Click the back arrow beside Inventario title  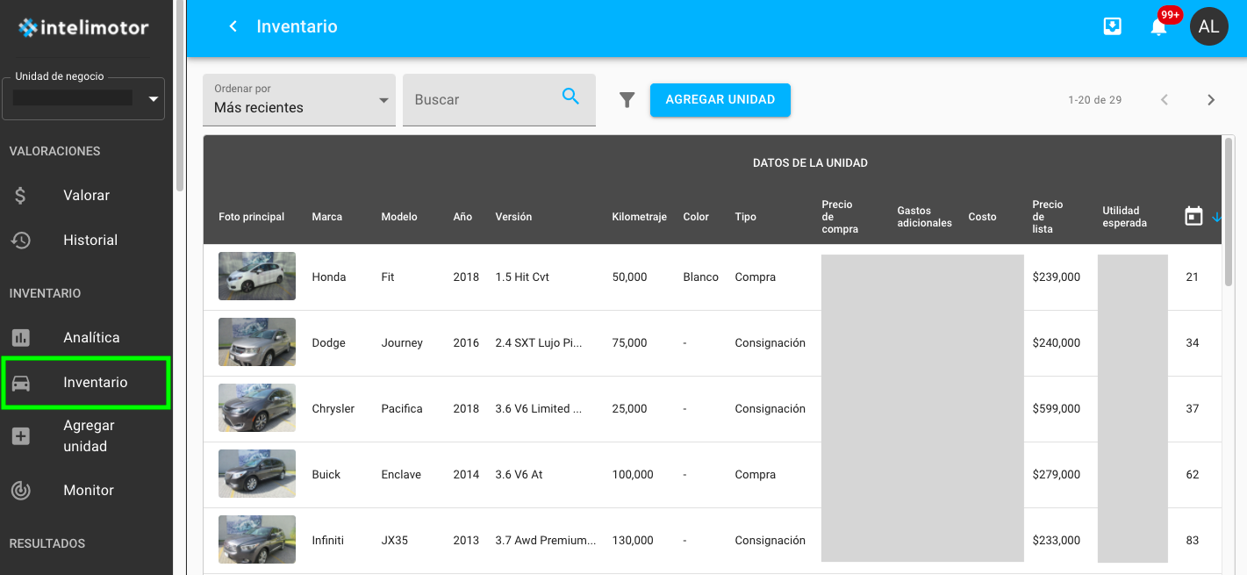tap(233, 26)
